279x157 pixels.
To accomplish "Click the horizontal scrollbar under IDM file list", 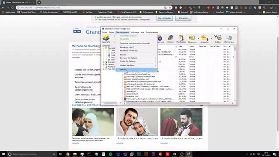I will pyautogui.click(x=178, y=103).
